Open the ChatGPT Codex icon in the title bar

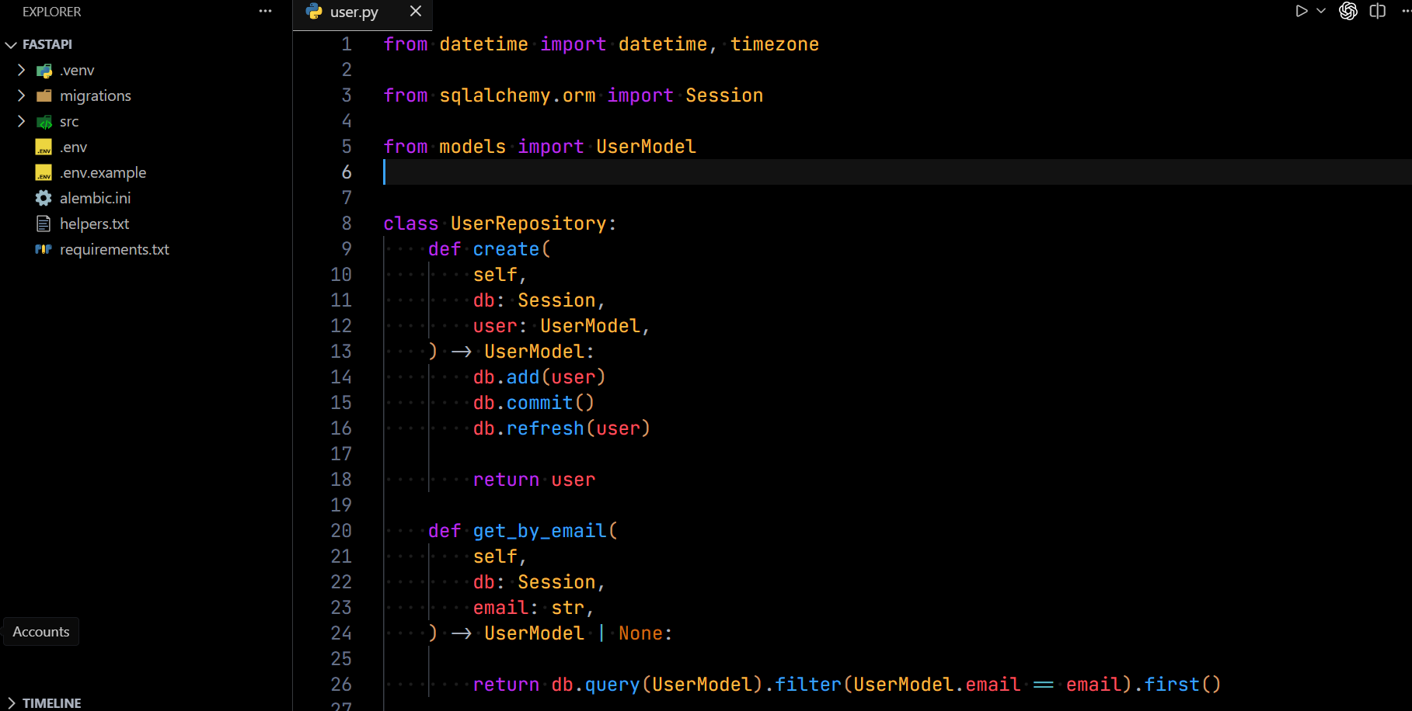tap(1348, 11)
